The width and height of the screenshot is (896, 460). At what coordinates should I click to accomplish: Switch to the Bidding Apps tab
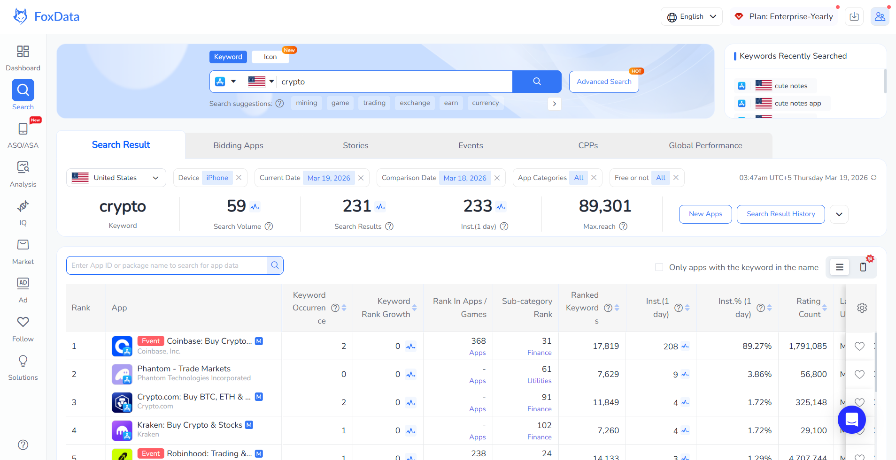pyautogui.click(x=238, y=145)
